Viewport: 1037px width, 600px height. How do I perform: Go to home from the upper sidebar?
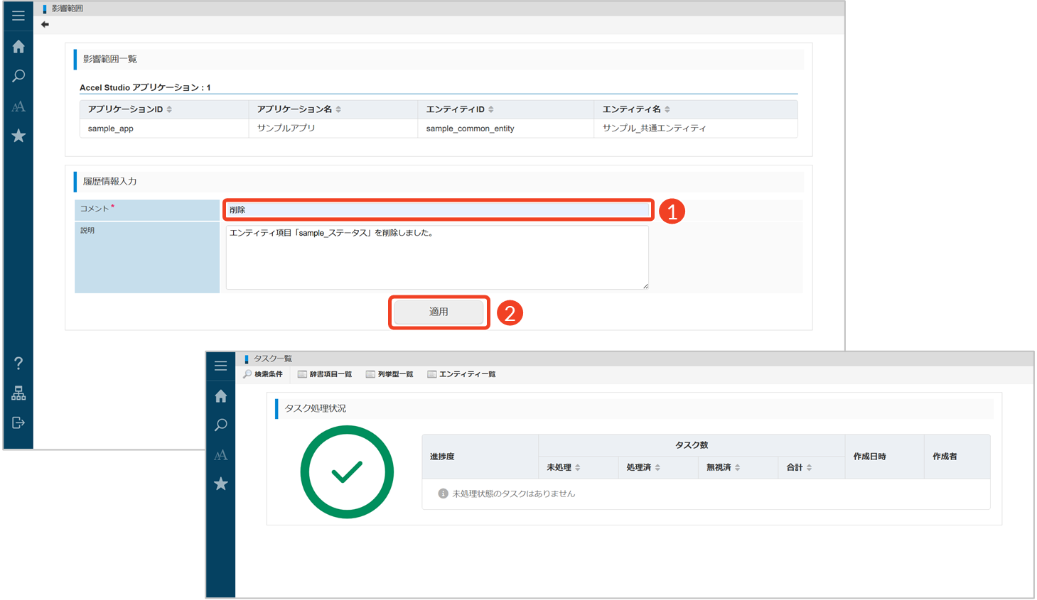point(18,47)
